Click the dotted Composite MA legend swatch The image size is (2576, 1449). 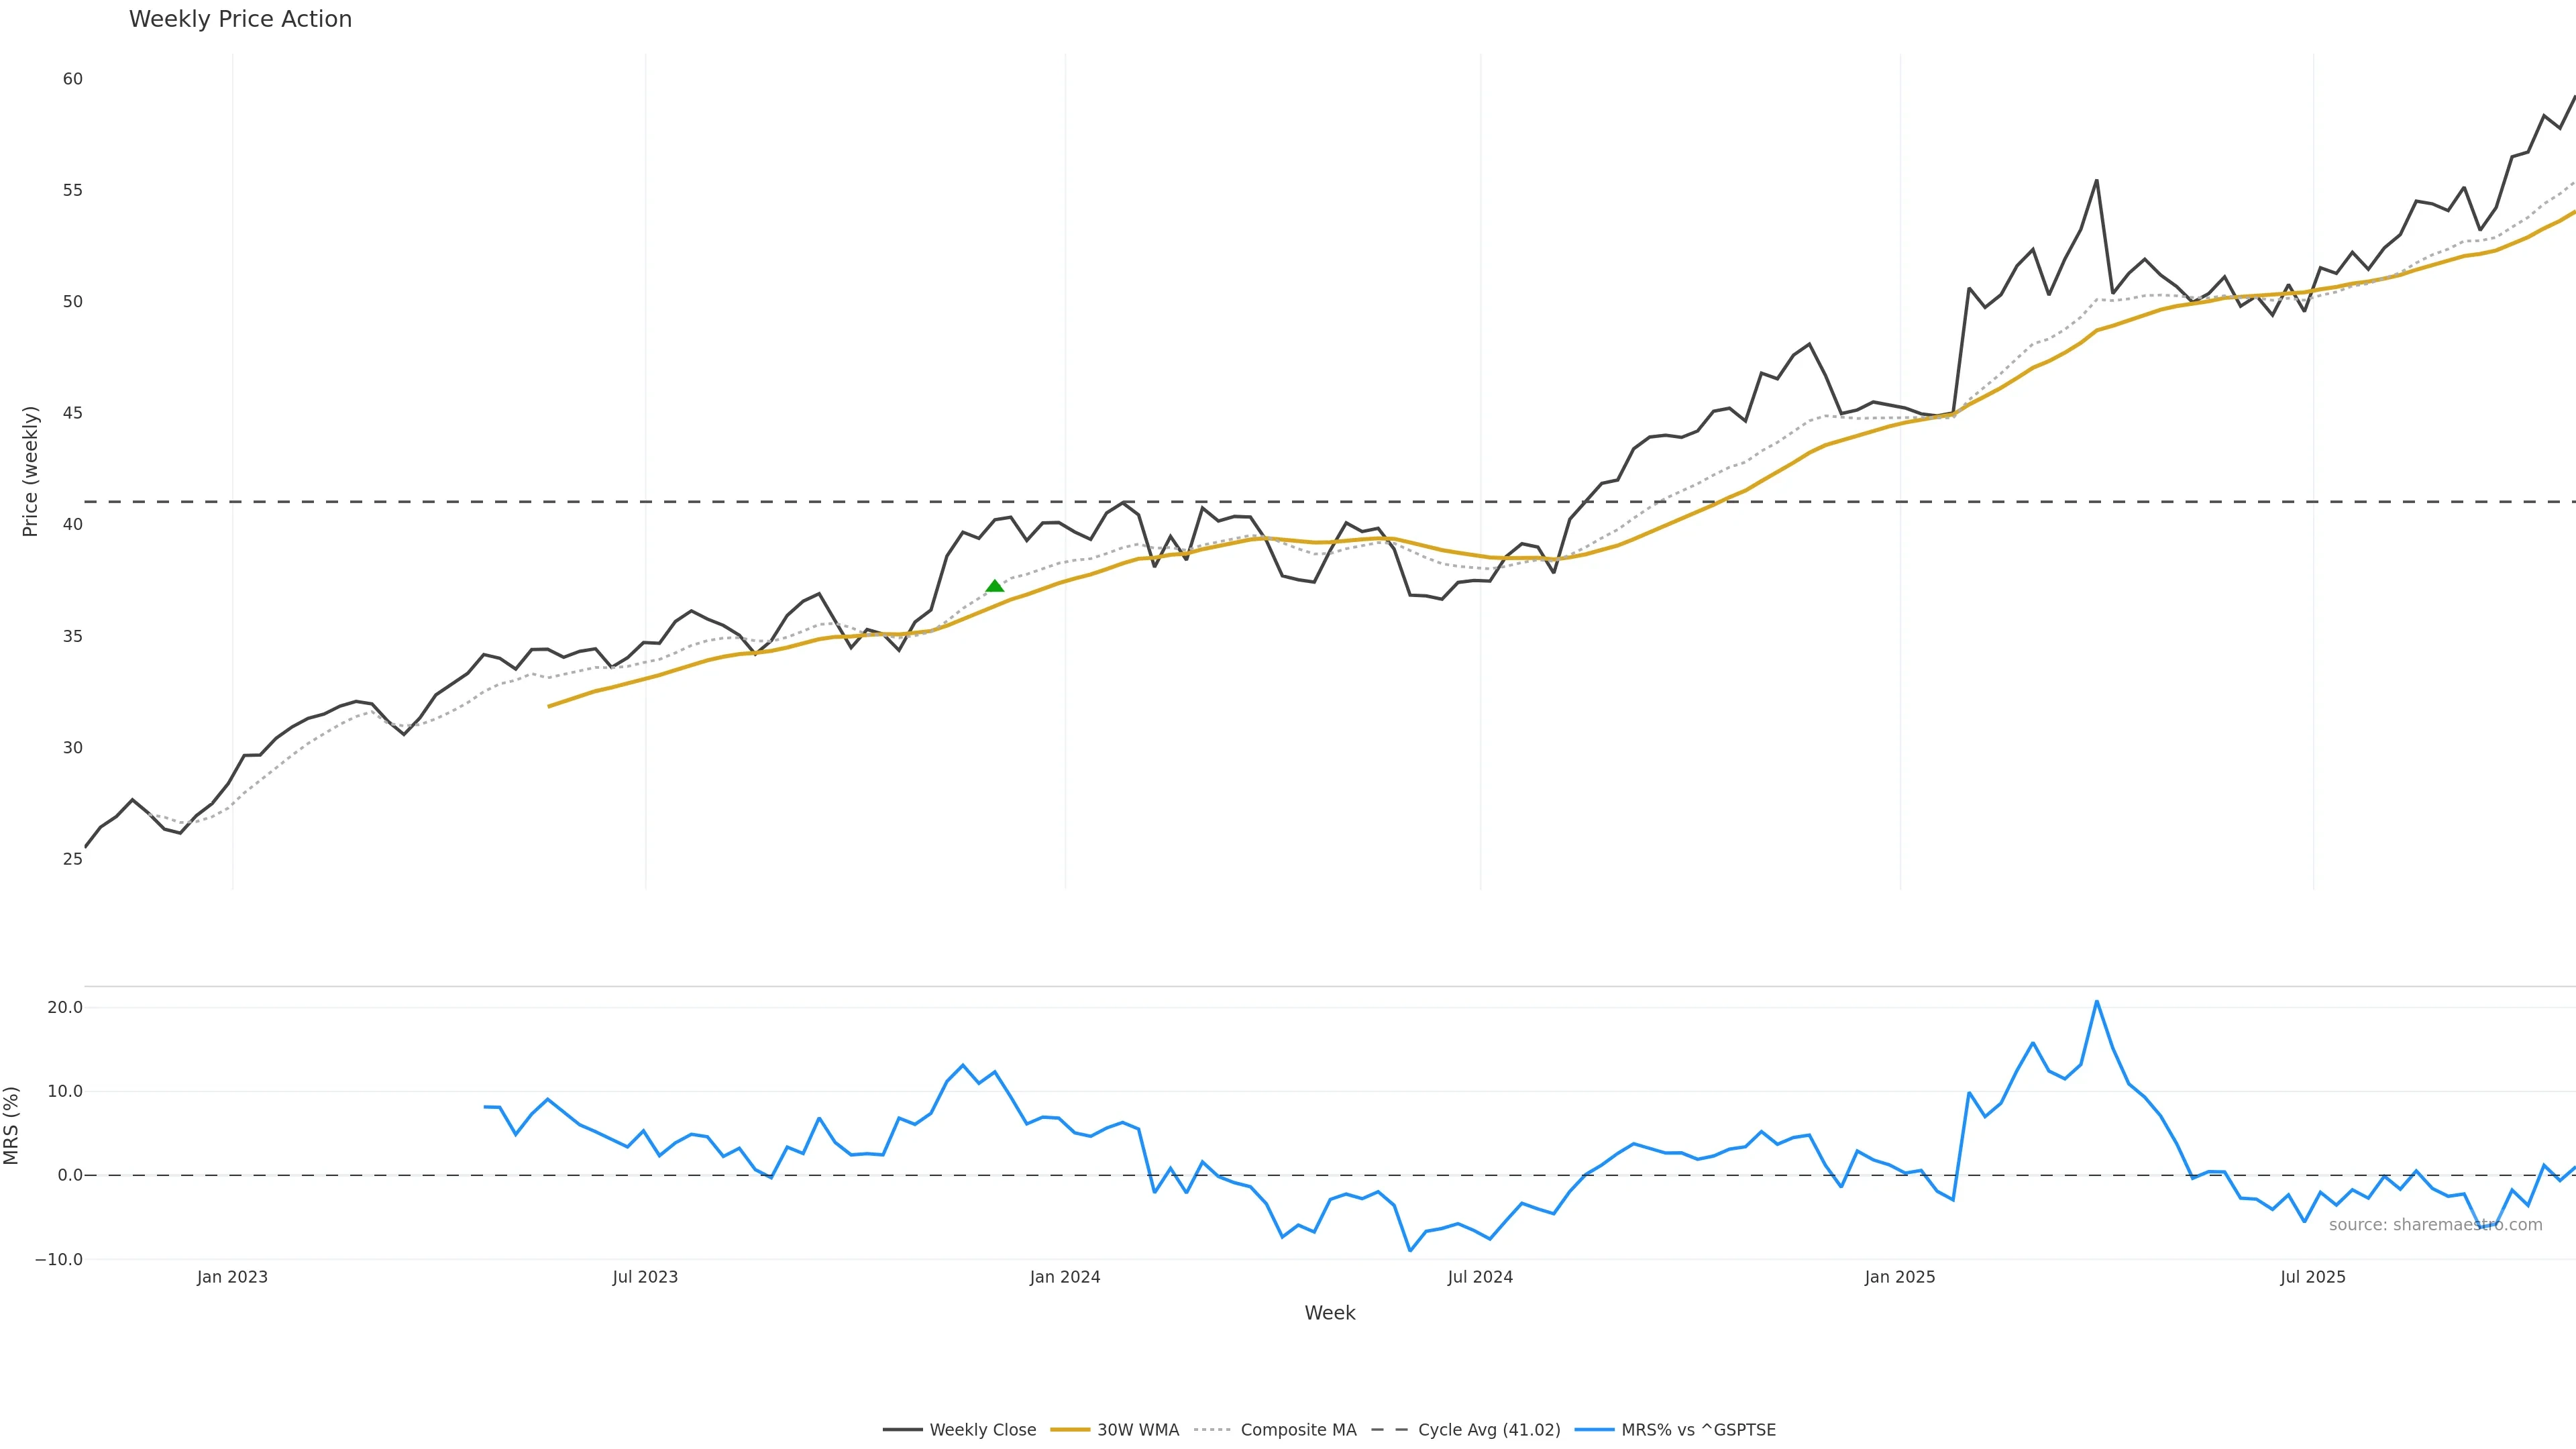1212,1430
